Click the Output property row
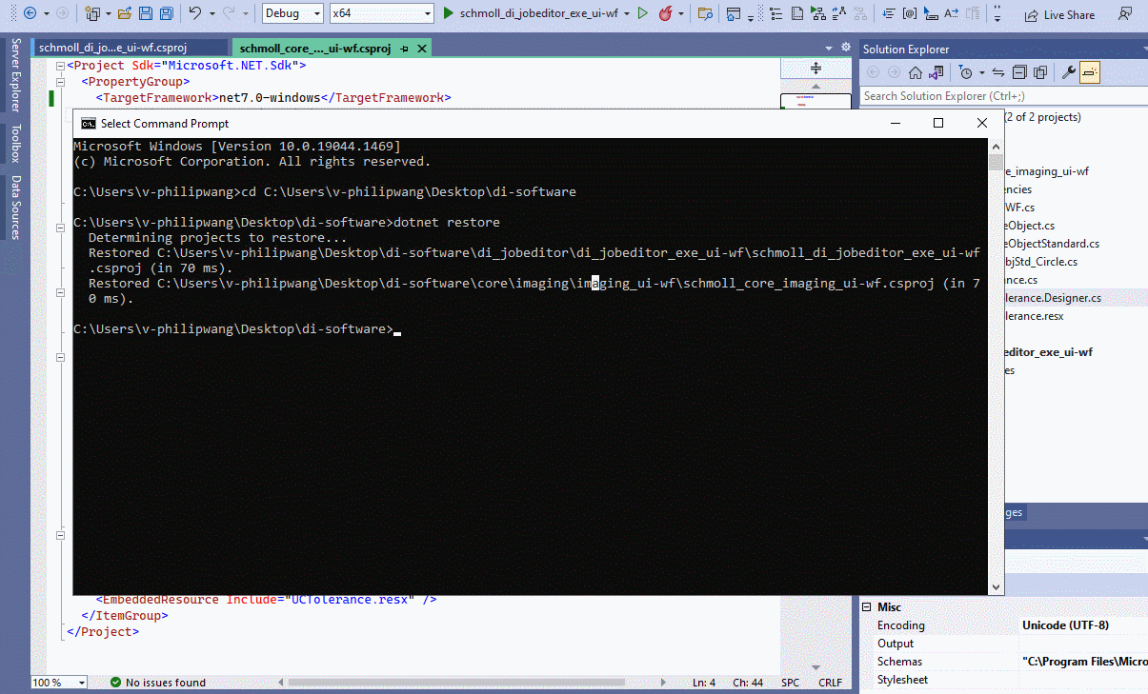Viewport: 1148px width, 694px height. pyautogui.click(x=1004, y=644)
